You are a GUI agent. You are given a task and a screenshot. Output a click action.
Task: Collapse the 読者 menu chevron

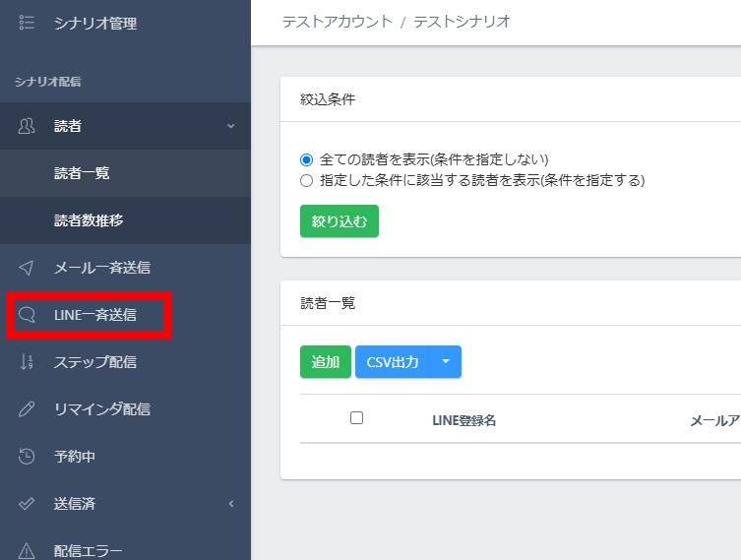(230, 126)
